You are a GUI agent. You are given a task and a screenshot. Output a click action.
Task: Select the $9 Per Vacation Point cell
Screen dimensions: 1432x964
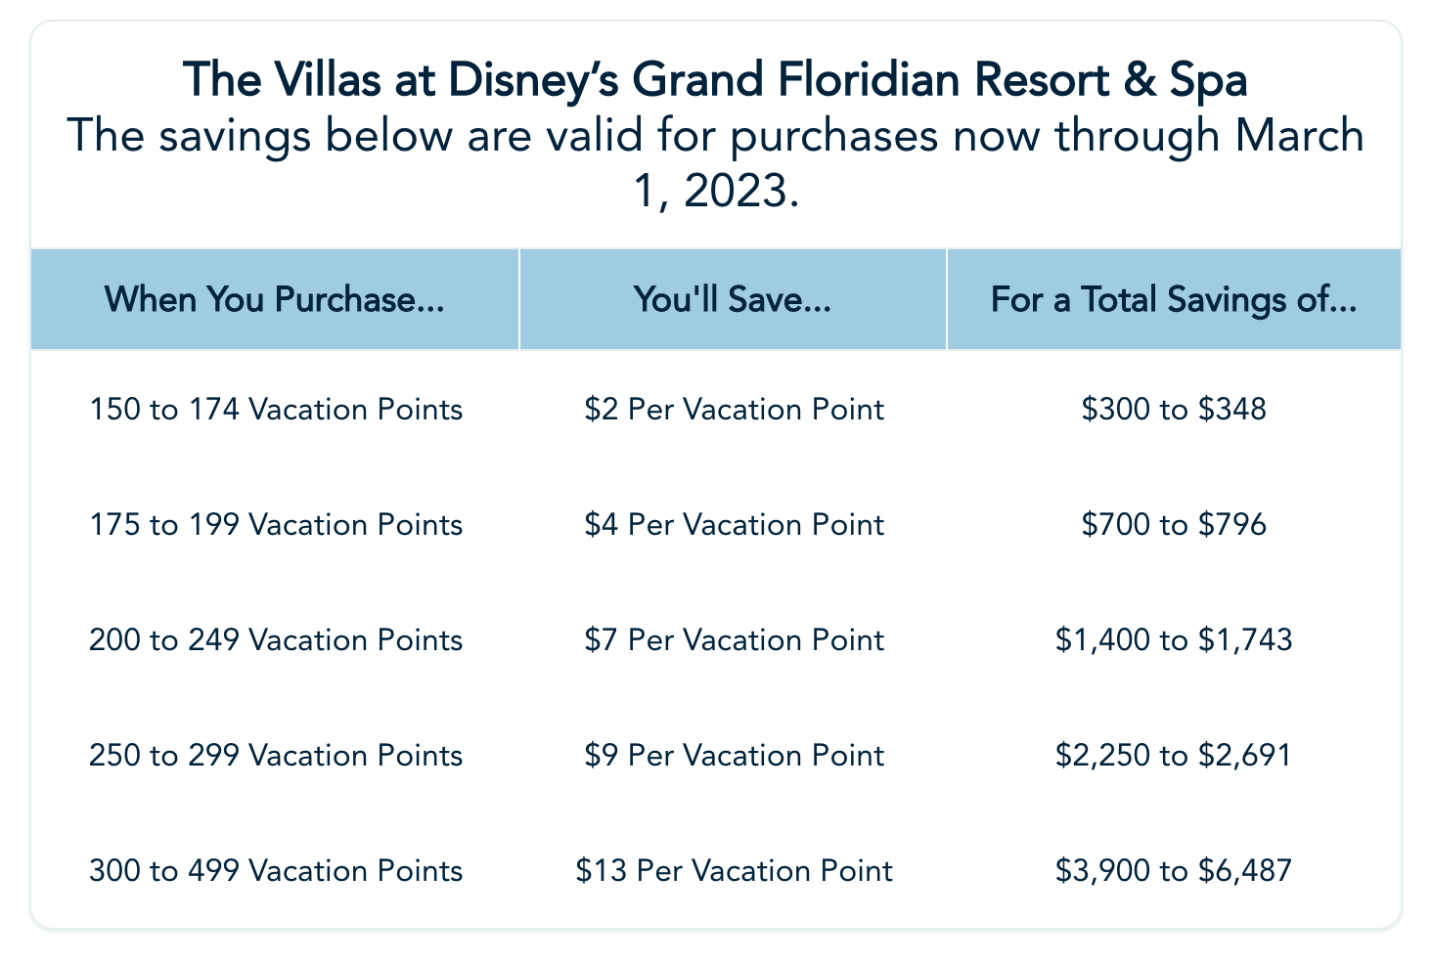coord(734,756)
